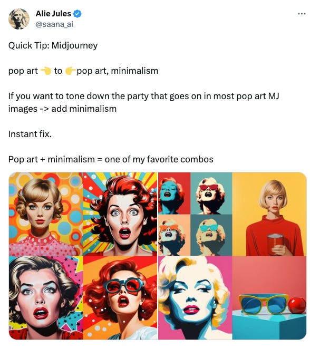Click the pointing hand emoji after first "pop art"
The height and width of the screenshot is (348, 310).
46,71
